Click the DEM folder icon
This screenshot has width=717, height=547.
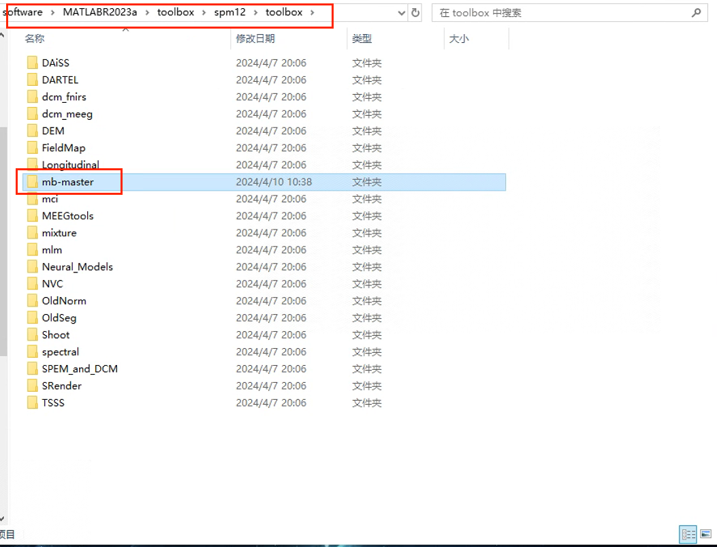pos(32,131)
